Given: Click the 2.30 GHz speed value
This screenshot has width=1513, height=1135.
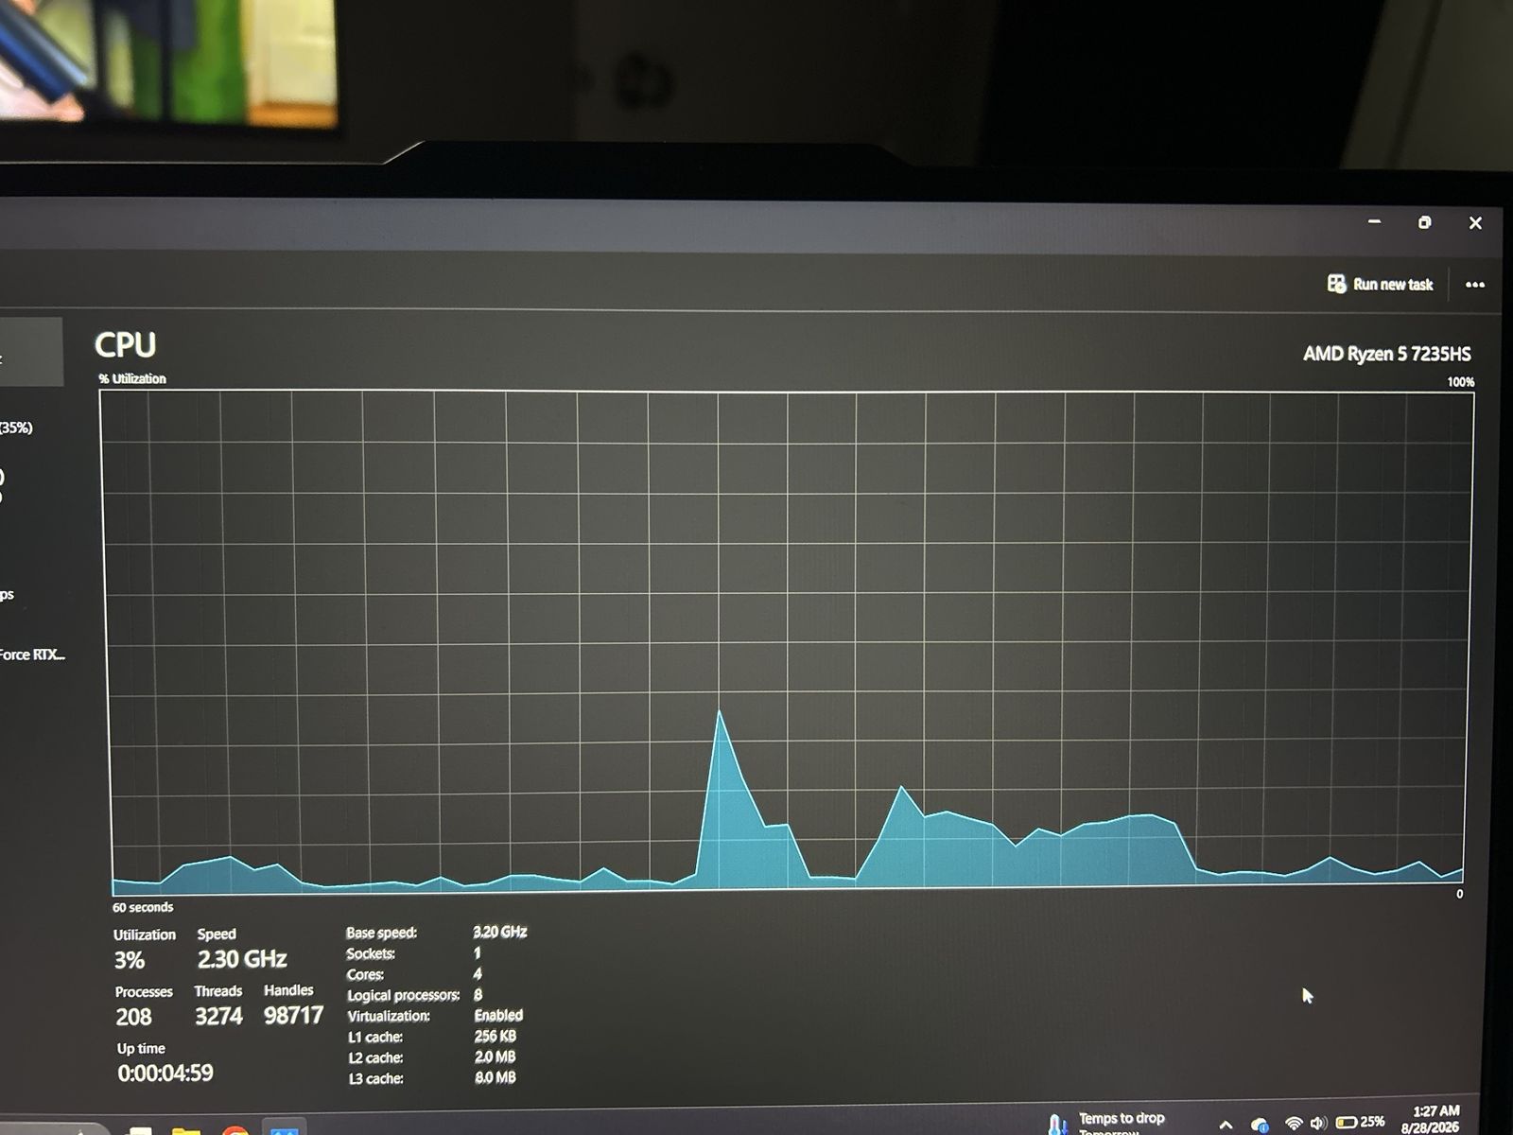Looking at the screenshot, I should pyautogui.click(x=242, y=959).
